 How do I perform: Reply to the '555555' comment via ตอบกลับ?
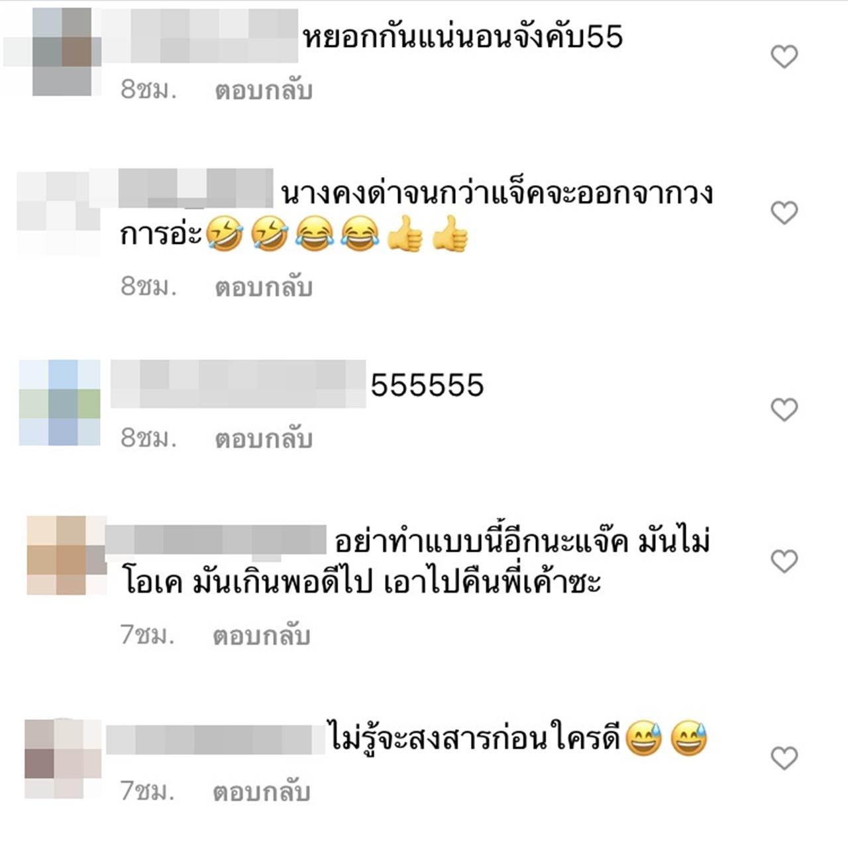pos(264,438)
